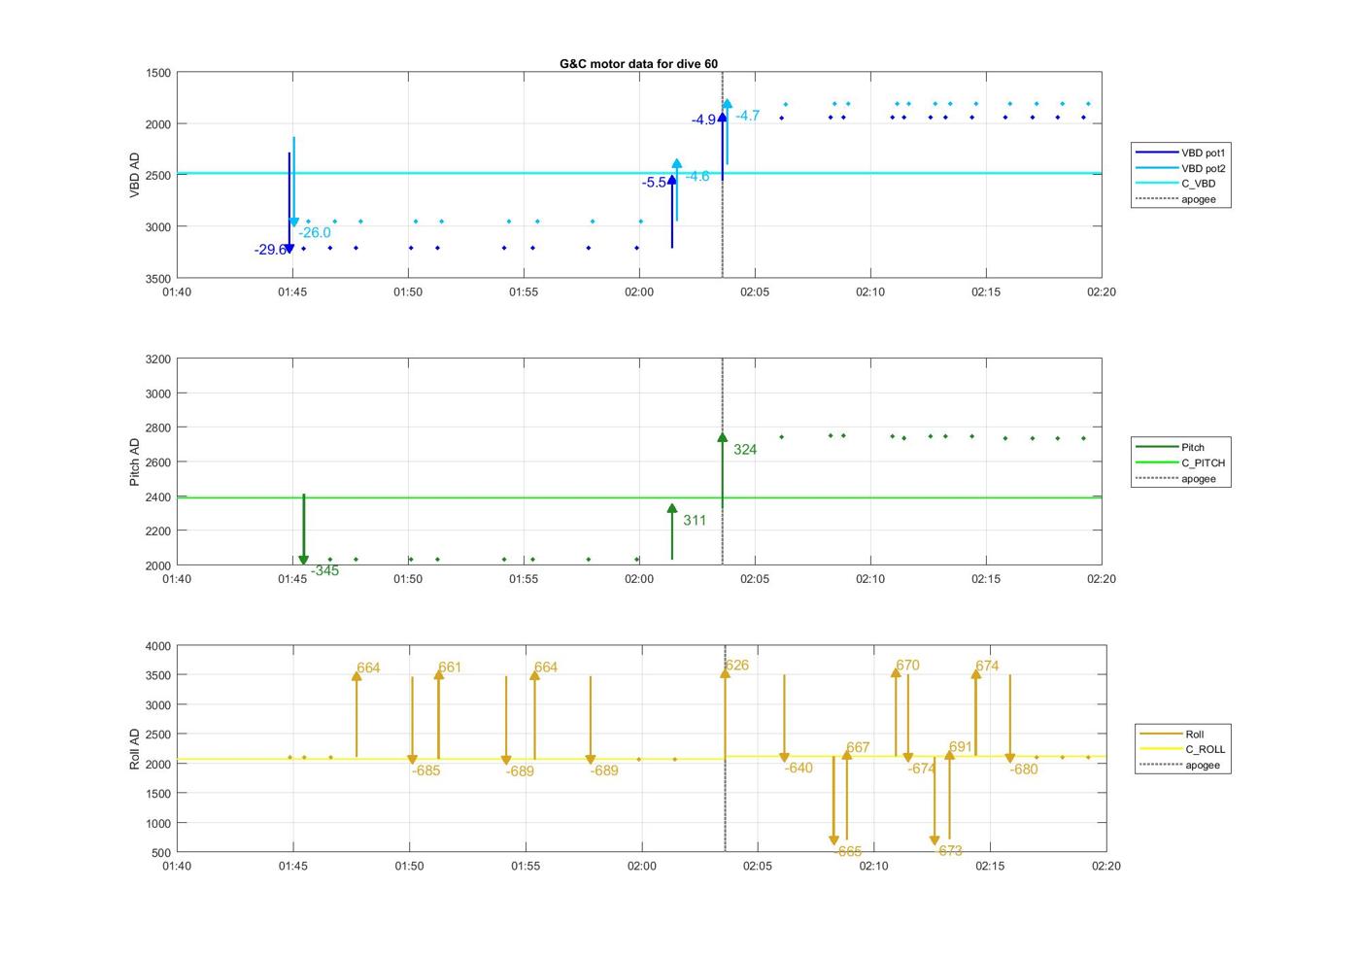Click the '-640' roll annotation
1360x958 pixels.
click(x=799, y=768)
